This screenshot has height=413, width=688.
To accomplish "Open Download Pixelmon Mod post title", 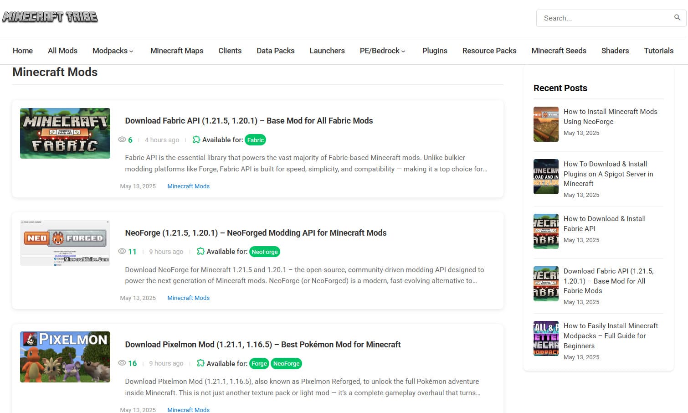I will (x=263, y=345).
